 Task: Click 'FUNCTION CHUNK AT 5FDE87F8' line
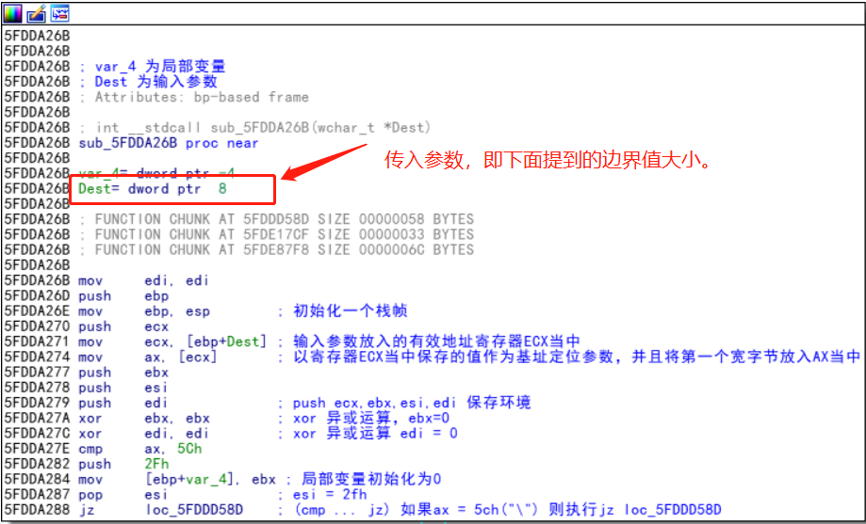pyautogui.click(x=276, y=250)
